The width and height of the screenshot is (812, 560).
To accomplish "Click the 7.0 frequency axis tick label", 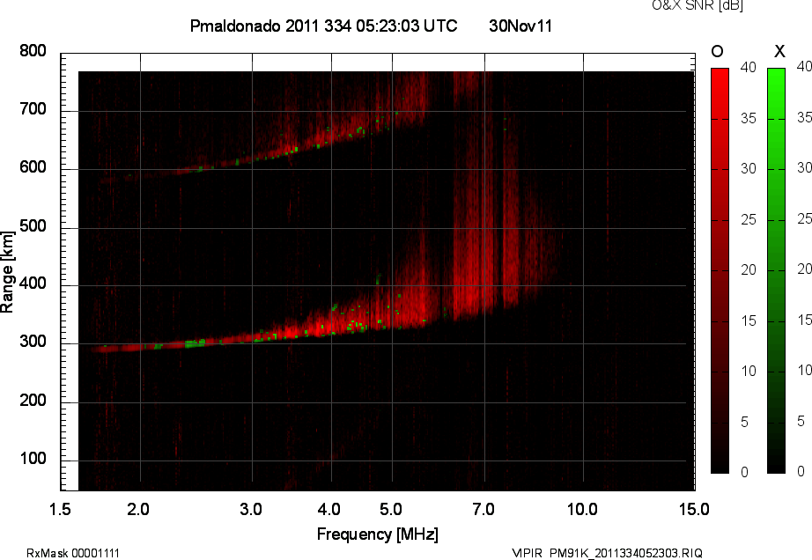I will coord(484,509).
